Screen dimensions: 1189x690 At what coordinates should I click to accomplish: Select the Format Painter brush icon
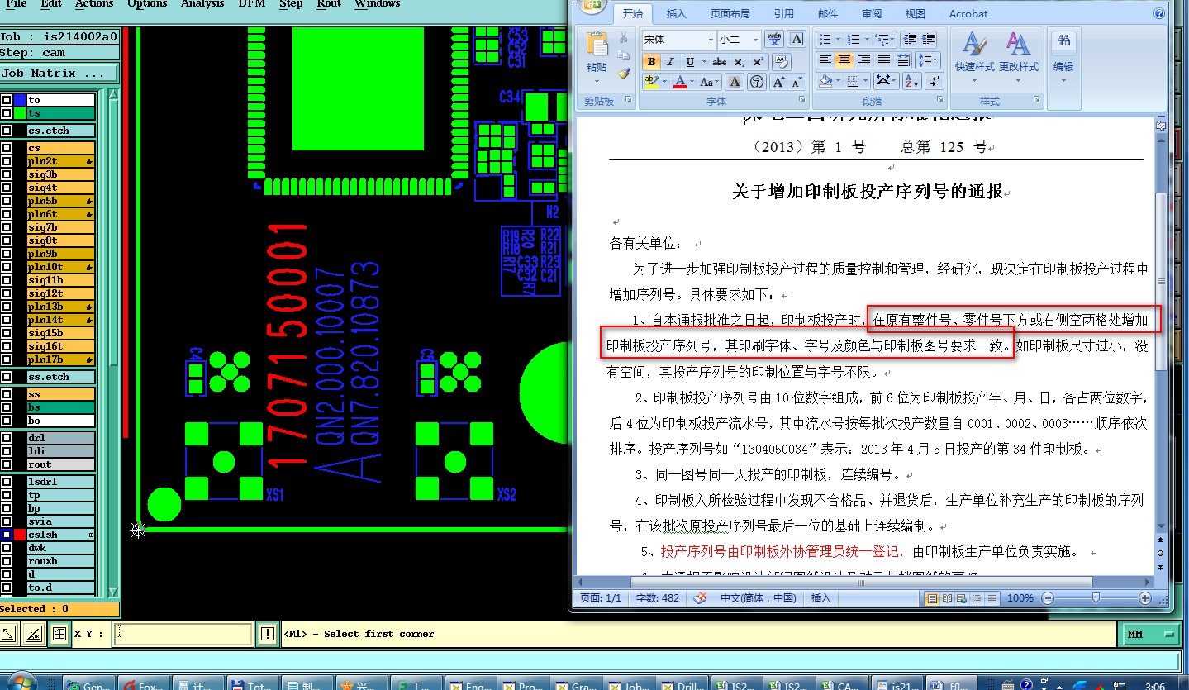pos(624,73)
